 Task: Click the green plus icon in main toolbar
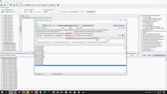point(1,5)
